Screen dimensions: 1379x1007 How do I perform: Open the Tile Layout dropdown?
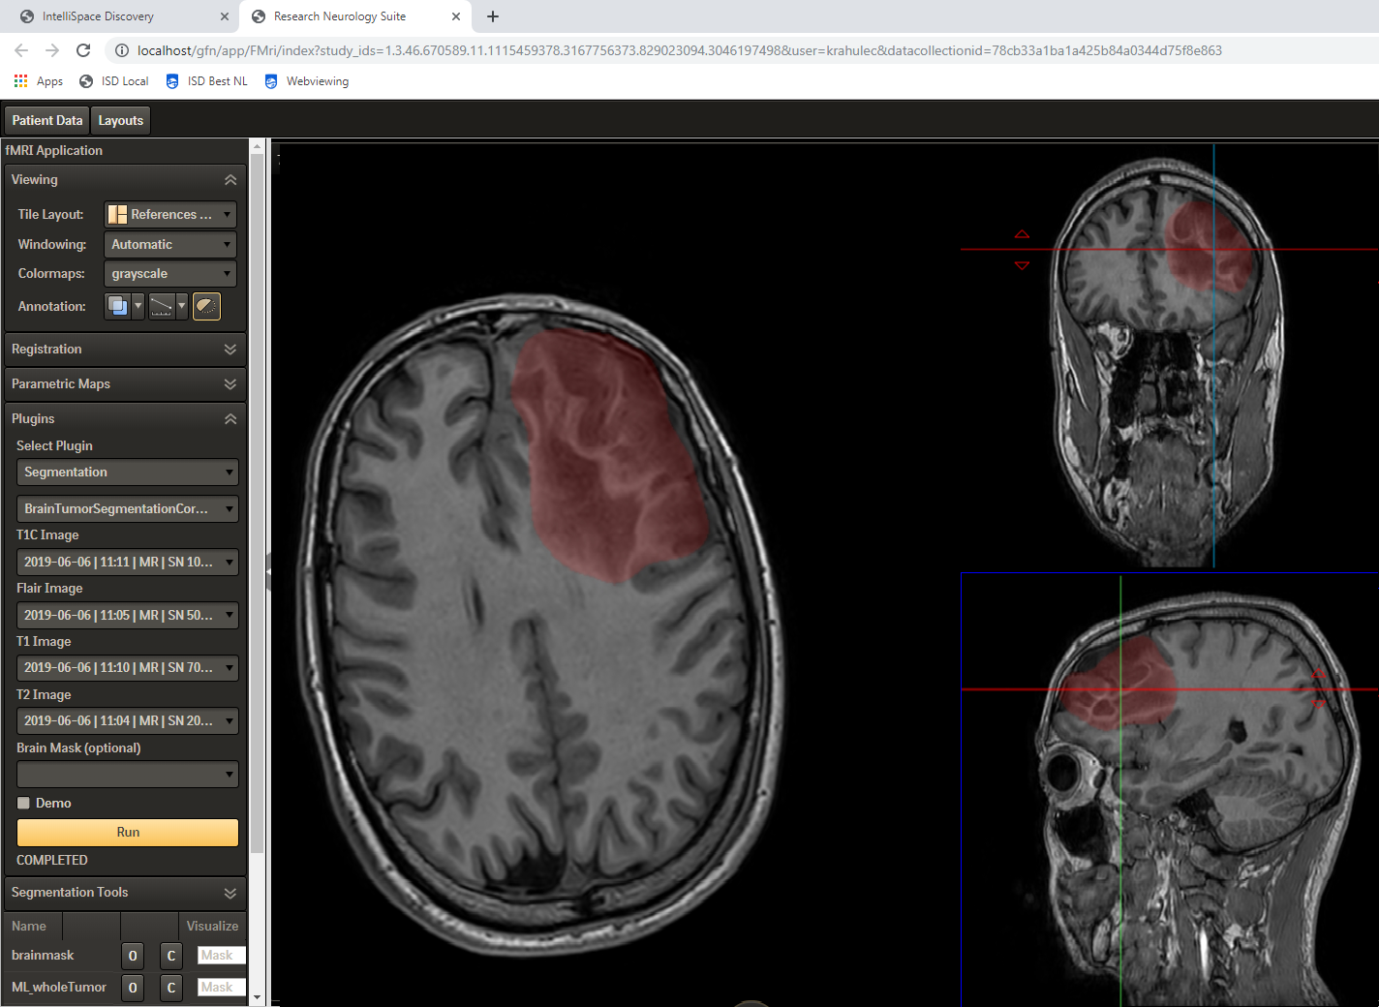pos(170,215)
